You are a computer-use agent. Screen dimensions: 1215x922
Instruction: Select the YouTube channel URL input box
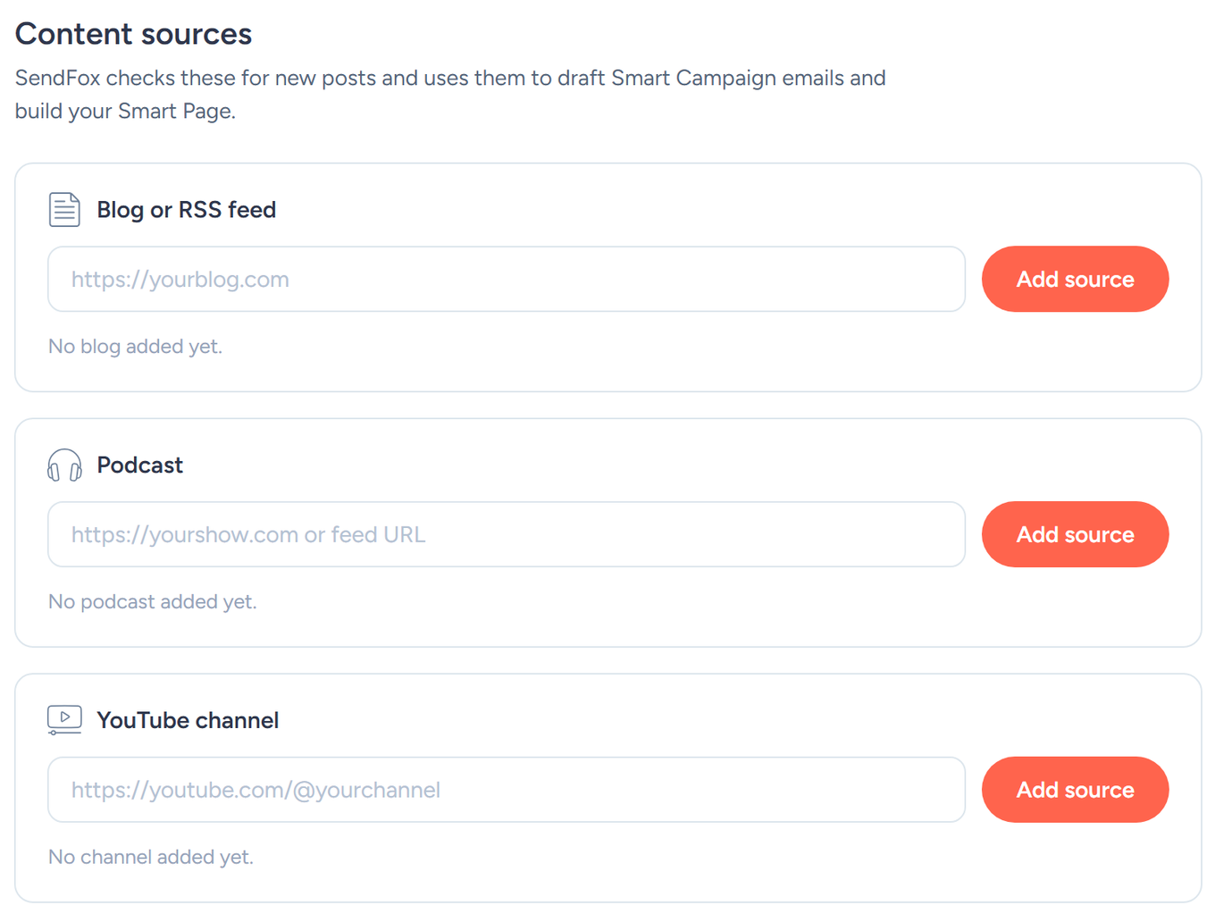[x=507, y=790]
